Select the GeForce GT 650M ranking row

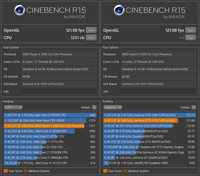[150, 152]
